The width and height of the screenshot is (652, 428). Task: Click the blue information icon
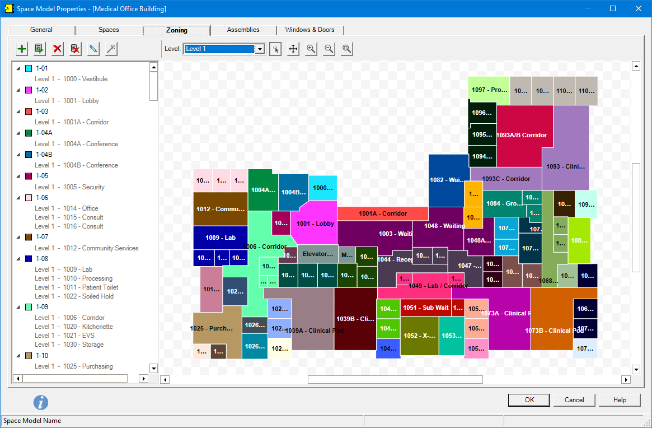point(41,402)
